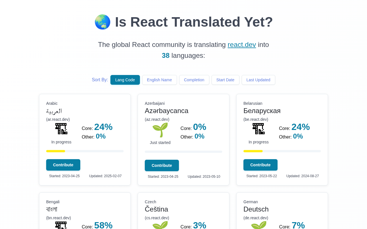Click the Bengali native script name

coord(52,209)
